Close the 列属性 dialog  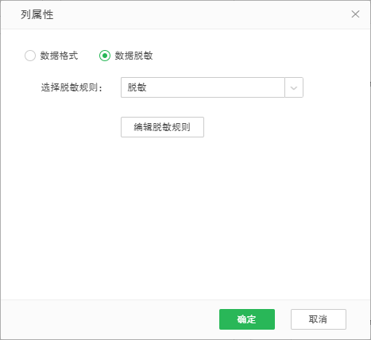point(355,14)
